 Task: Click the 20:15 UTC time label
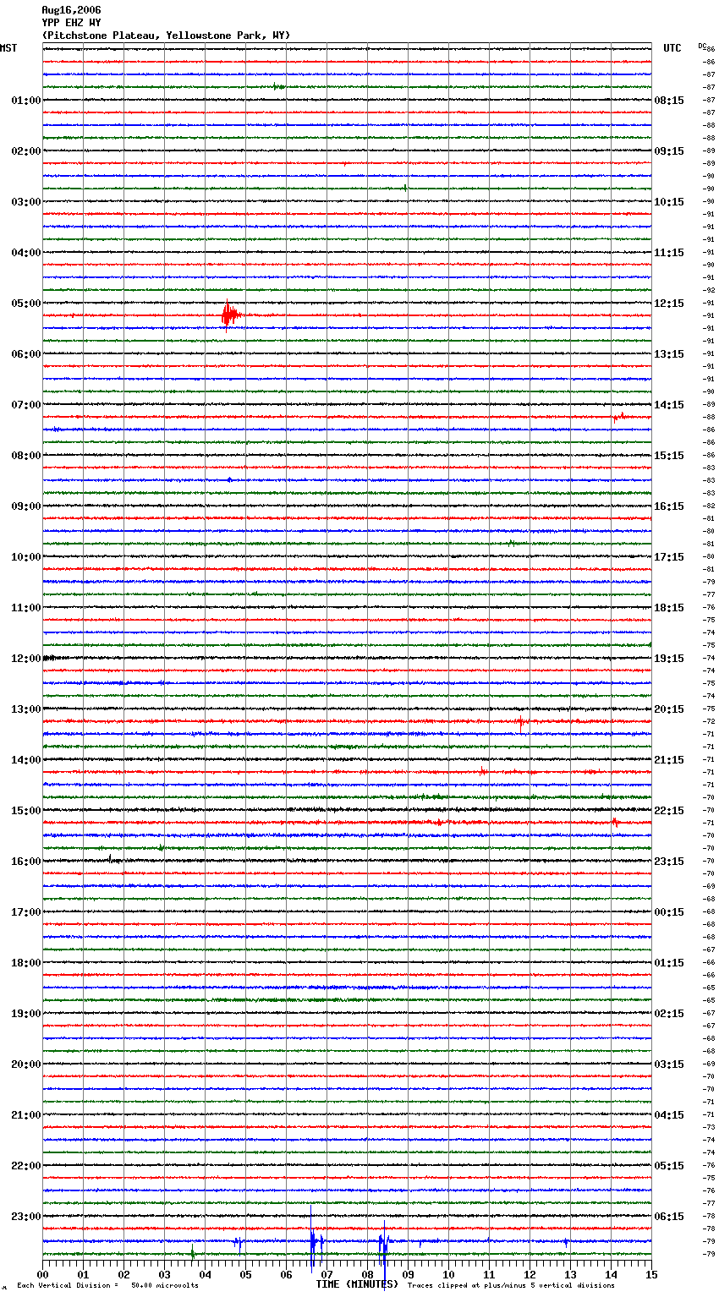point(669,709)
